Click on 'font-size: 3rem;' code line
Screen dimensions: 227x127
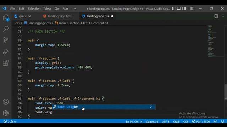pyautogui.click(x=50, y=103)
